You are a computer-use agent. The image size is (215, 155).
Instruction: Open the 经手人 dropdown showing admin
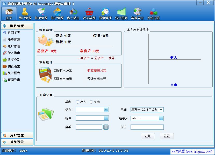161,118
